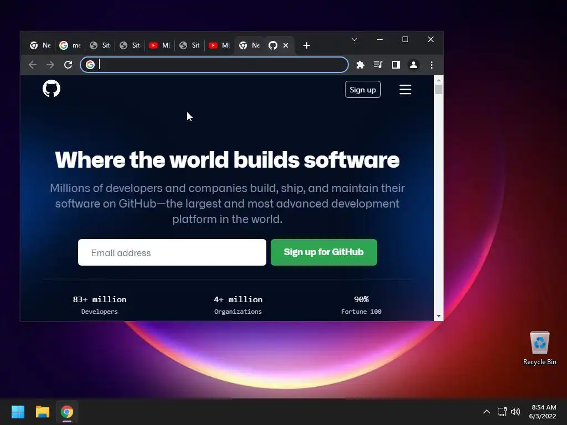567x425 pixels.
Task: Open the Chrome profile avatar menu
Action: 413,65
